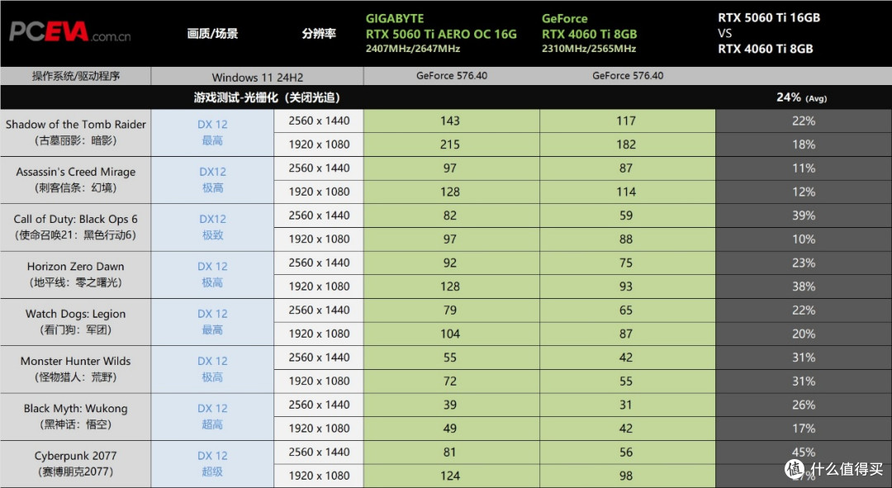
Task: Click GeForce 576.40 under the 4060 Ti column
Action: [x=628, y=76]
